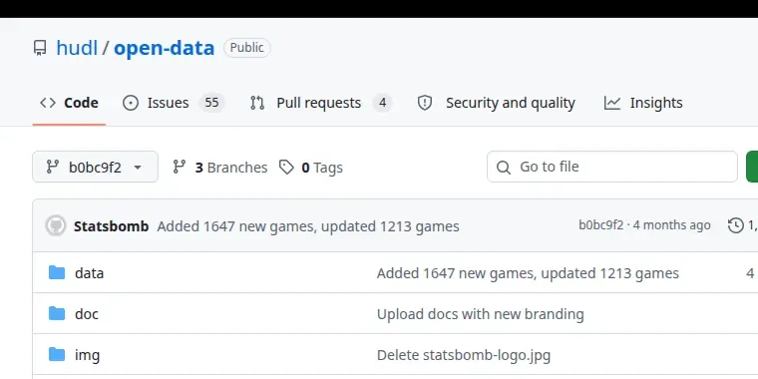The image size is (758, 379).
Task: Click the Statsbomb avatar image
Action: [56, 225]
